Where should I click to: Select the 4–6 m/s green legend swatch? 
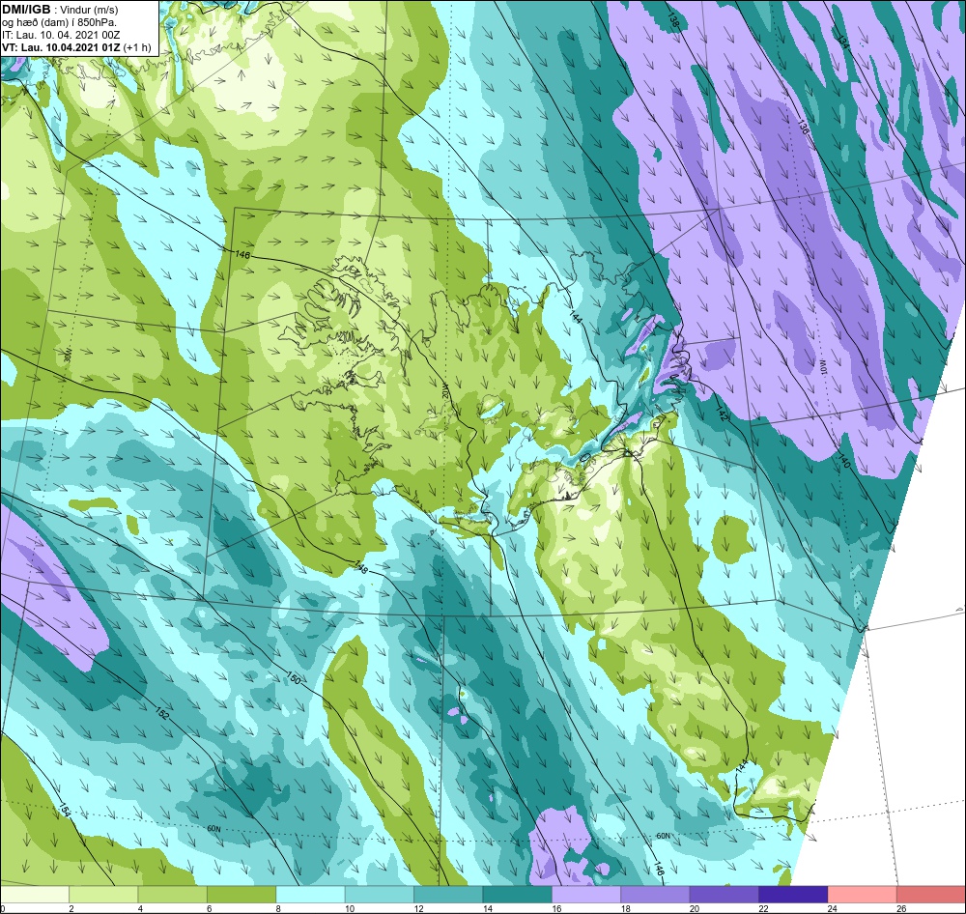tap(173, 893)
